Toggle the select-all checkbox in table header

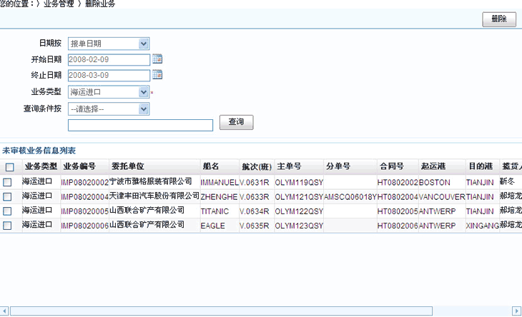(9, 167)
